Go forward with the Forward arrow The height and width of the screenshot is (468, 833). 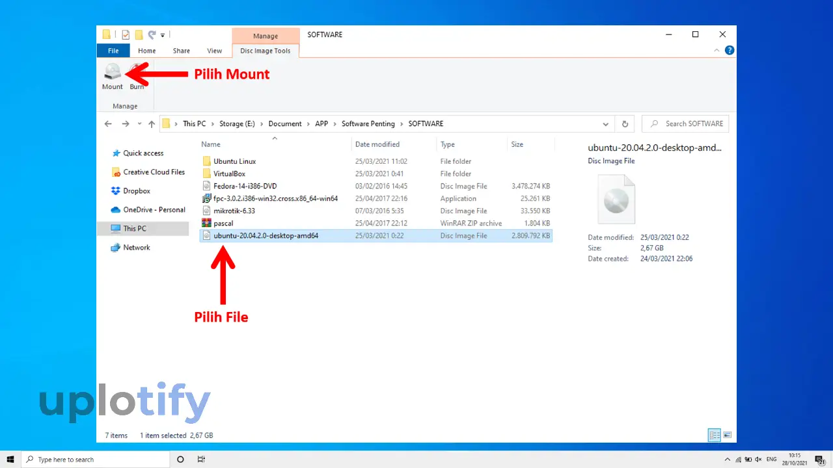click(126, 123)
